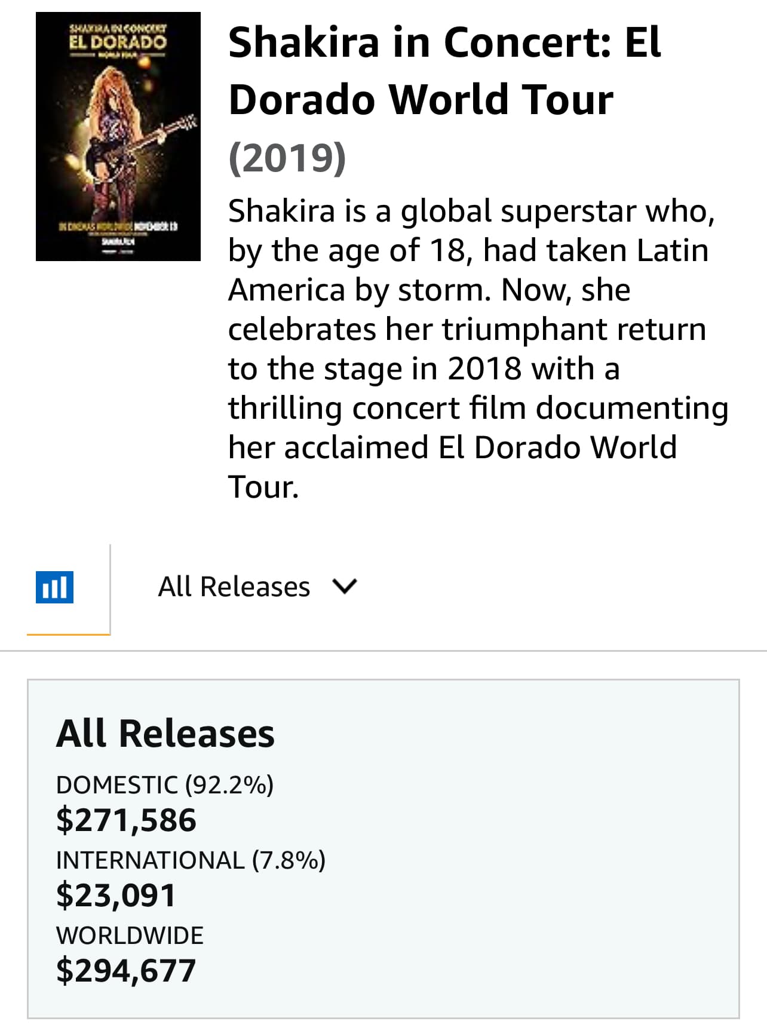Image resolution: width=767 pixels, height=1024 pixels.
Task: Open the Shakira El Dorado poster thumbnail
Action: point(118,136)
